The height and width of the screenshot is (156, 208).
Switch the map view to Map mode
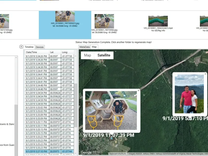pyautogui.click(x=88, y=55)
